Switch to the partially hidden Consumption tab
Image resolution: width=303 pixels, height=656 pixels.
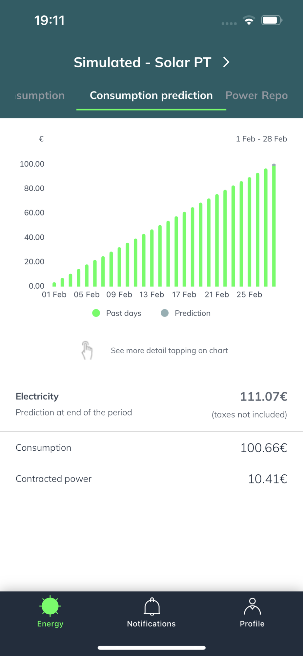[40, 95]
